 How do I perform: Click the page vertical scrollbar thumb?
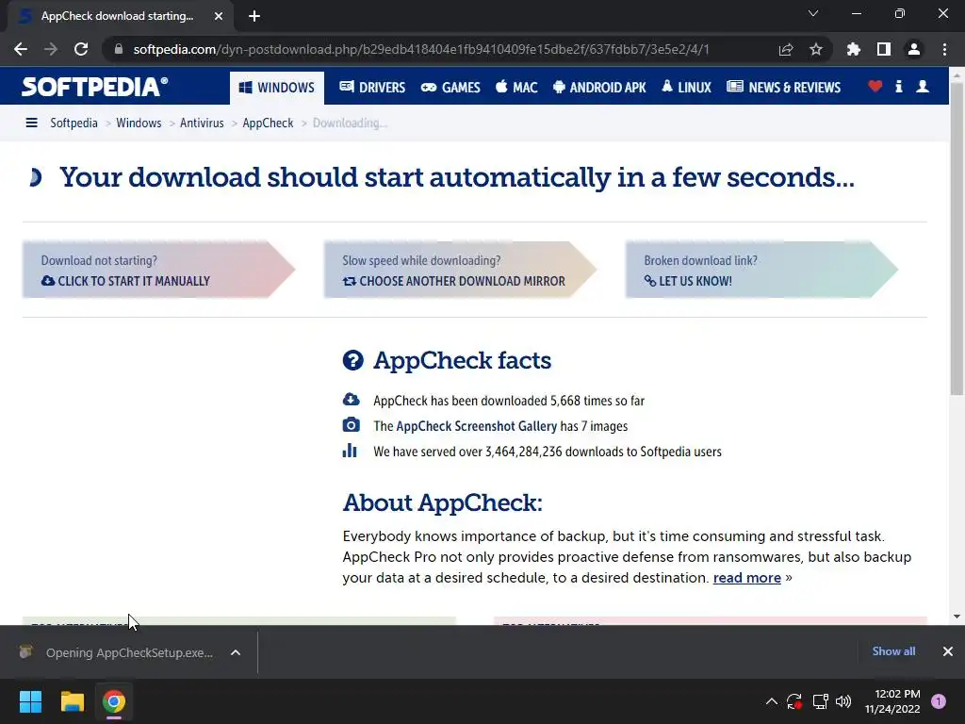tap(957, 239)
